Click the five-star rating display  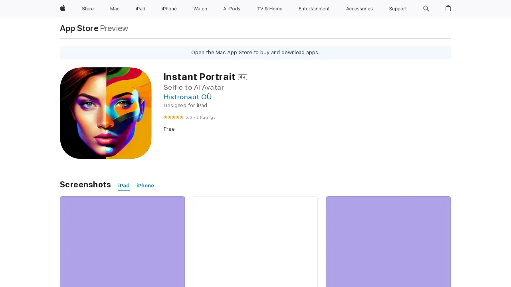point(174,117)
